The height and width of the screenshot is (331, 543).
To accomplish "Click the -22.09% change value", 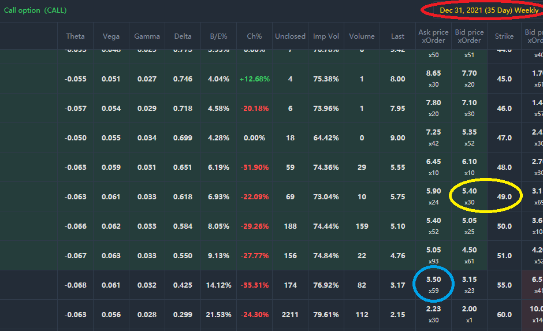I will 255,196.
